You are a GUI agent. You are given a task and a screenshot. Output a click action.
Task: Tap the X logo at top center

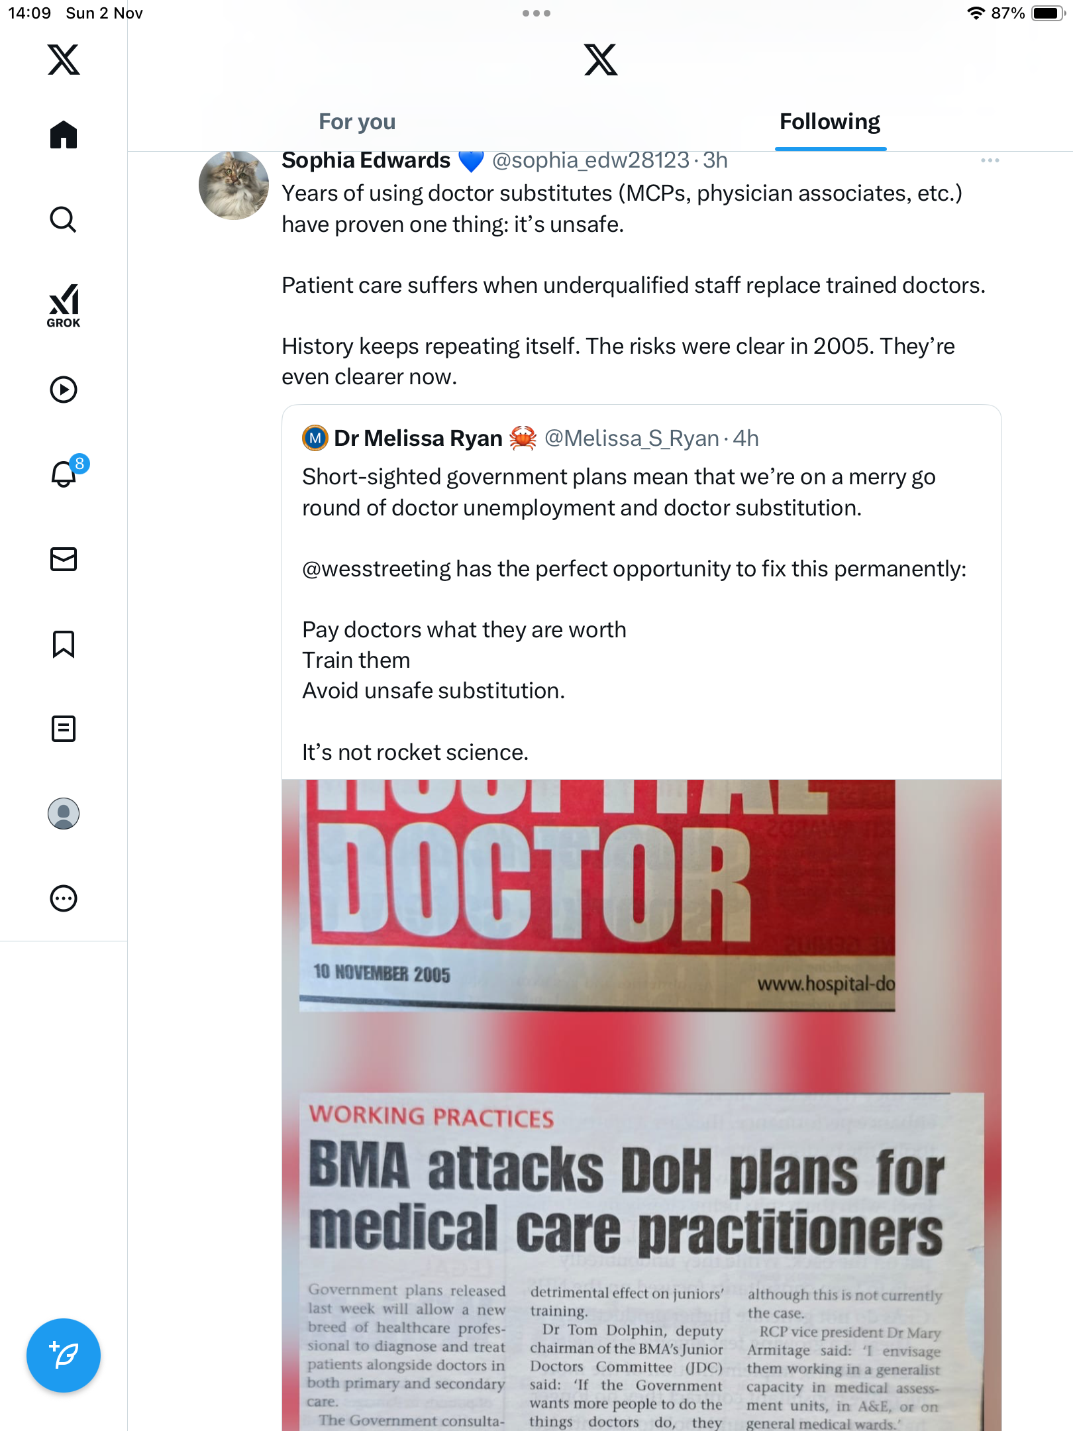coord(601,60)
